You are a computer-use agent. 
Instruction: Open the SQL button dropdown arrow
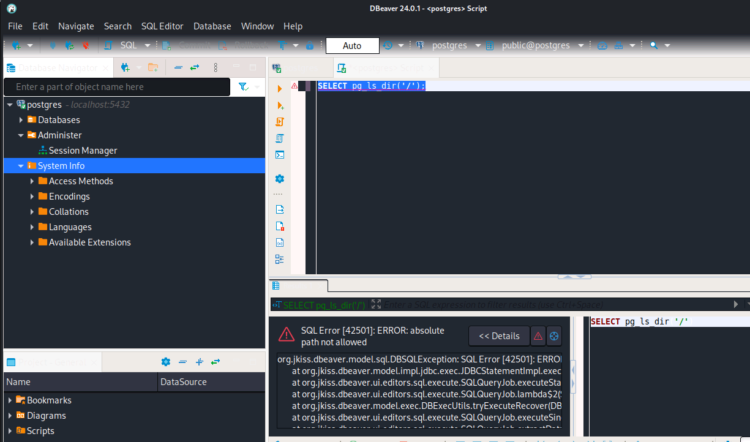pos(147,45)
